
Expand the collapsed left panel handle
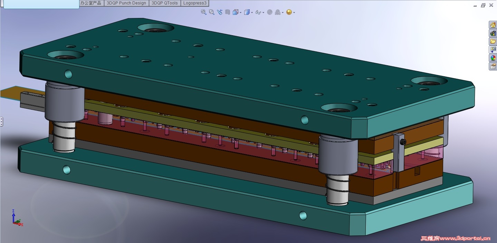tap(1, 121)
